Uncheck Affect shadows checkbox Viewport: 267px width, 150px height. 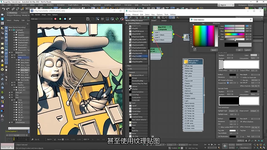tap(241, 122)
